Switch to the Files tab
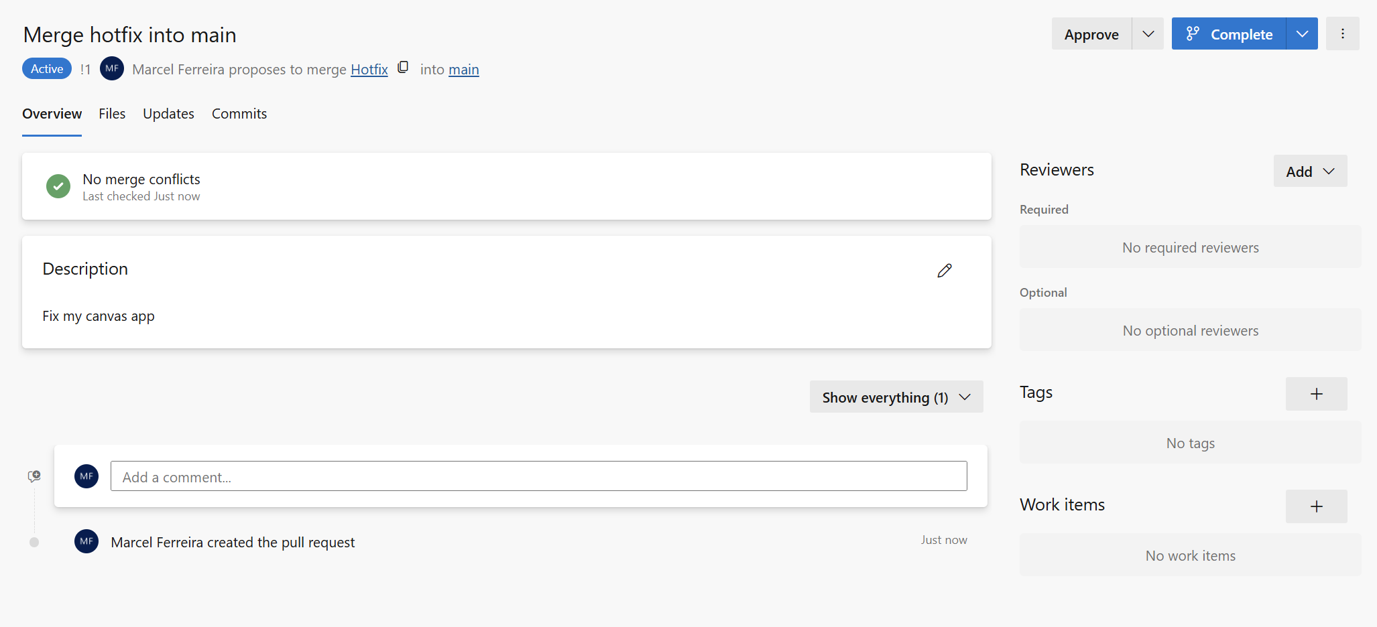 click(x=111, y=113)
